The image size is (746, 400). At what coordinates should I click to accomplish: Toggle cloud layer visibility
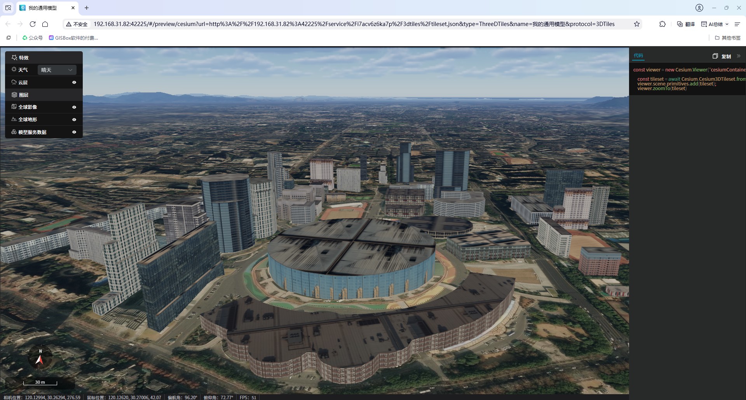pos(74,82)
